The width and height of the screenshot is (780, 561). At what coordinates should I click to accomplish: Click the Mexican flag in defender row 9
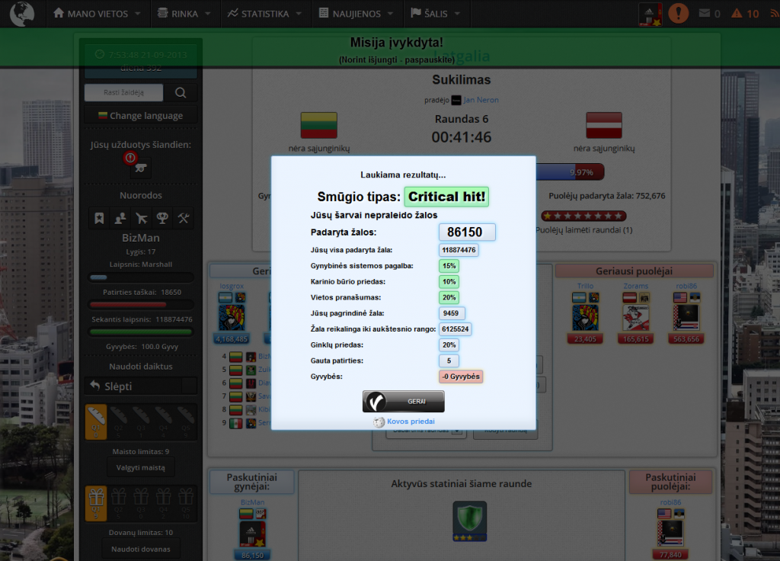pyautogui.click(x=236, y=423)
